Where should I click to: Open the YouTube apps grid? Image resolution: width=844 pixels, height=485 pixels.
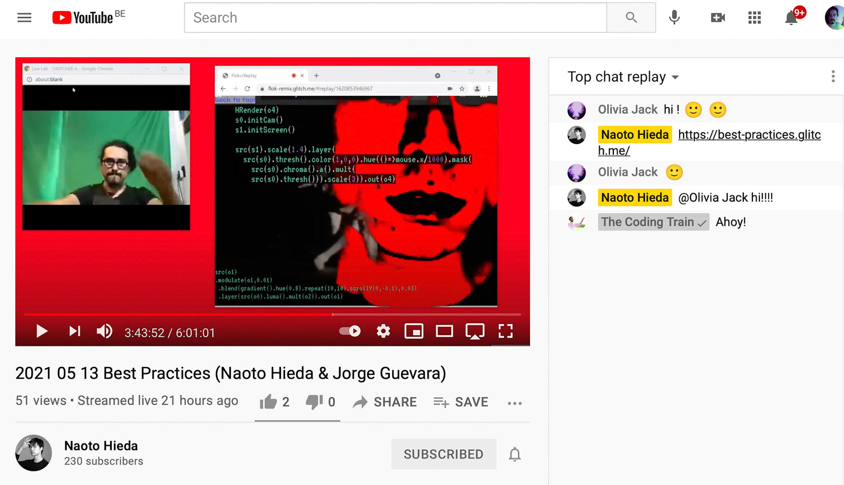click(x=754, y=18)
